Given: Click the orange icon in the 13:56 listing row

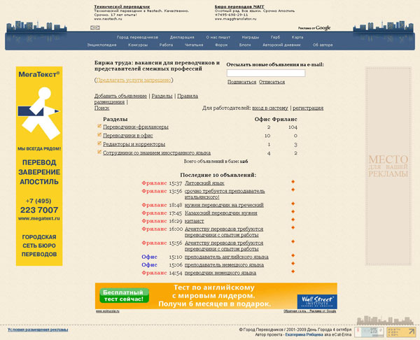Looking at the screenshot, I should click(293, 190).
